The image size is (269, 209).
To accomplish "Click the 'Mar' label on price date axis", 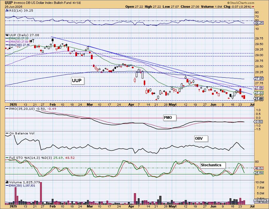I will 90,105.
